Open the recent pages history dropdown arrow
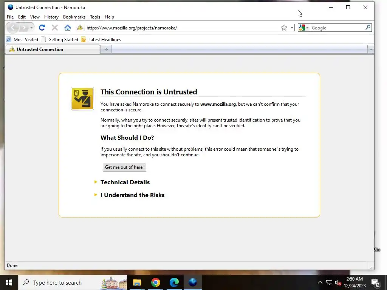The image size is (387, 290). 31,28
